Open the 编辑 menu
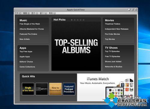The width and height of the screenshot is (150, 109). click(26, 13)
